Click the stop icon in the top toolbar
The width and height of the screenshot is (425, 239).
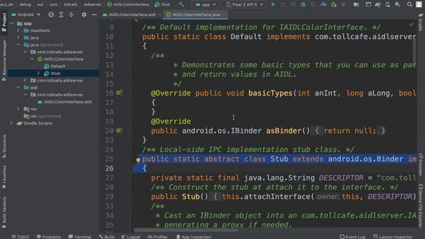tap(343, 5)
